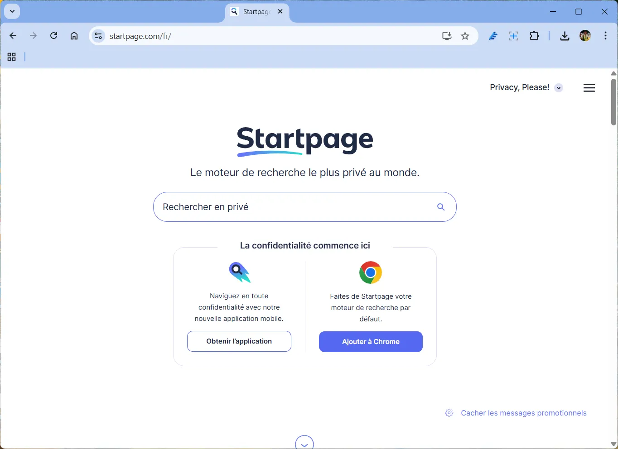Viewport: 618px width, 449px height.
Task: Open the browser home page icon
Action: point(74,36)
